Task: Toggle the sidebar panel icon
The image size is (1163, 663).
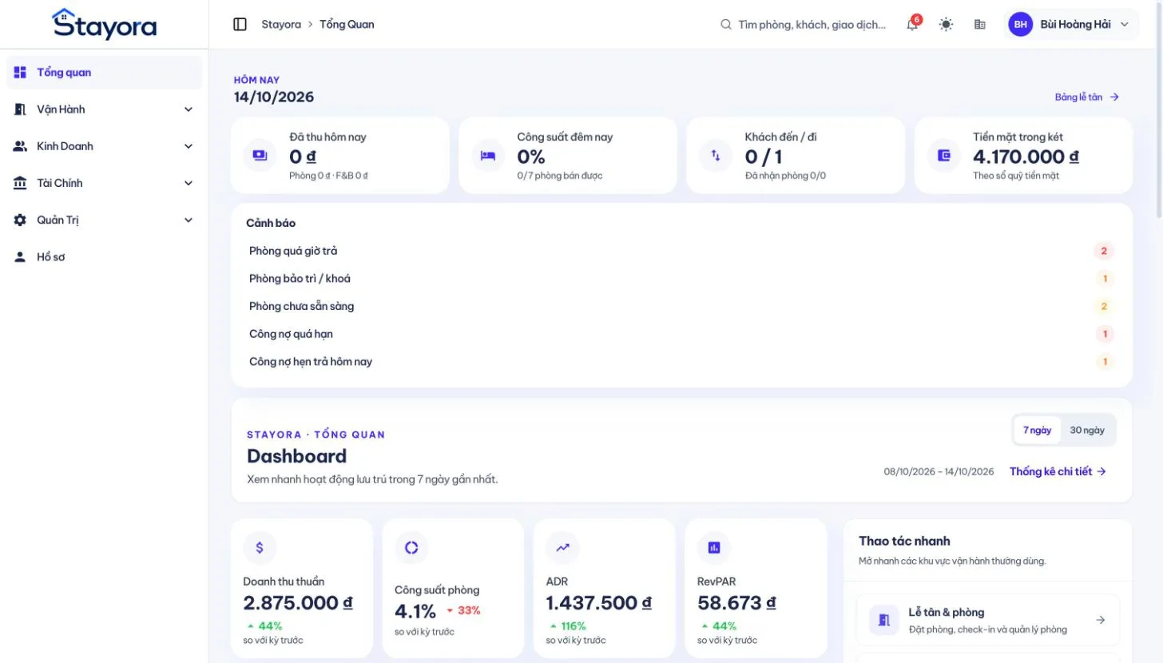Action: point(240,24)
